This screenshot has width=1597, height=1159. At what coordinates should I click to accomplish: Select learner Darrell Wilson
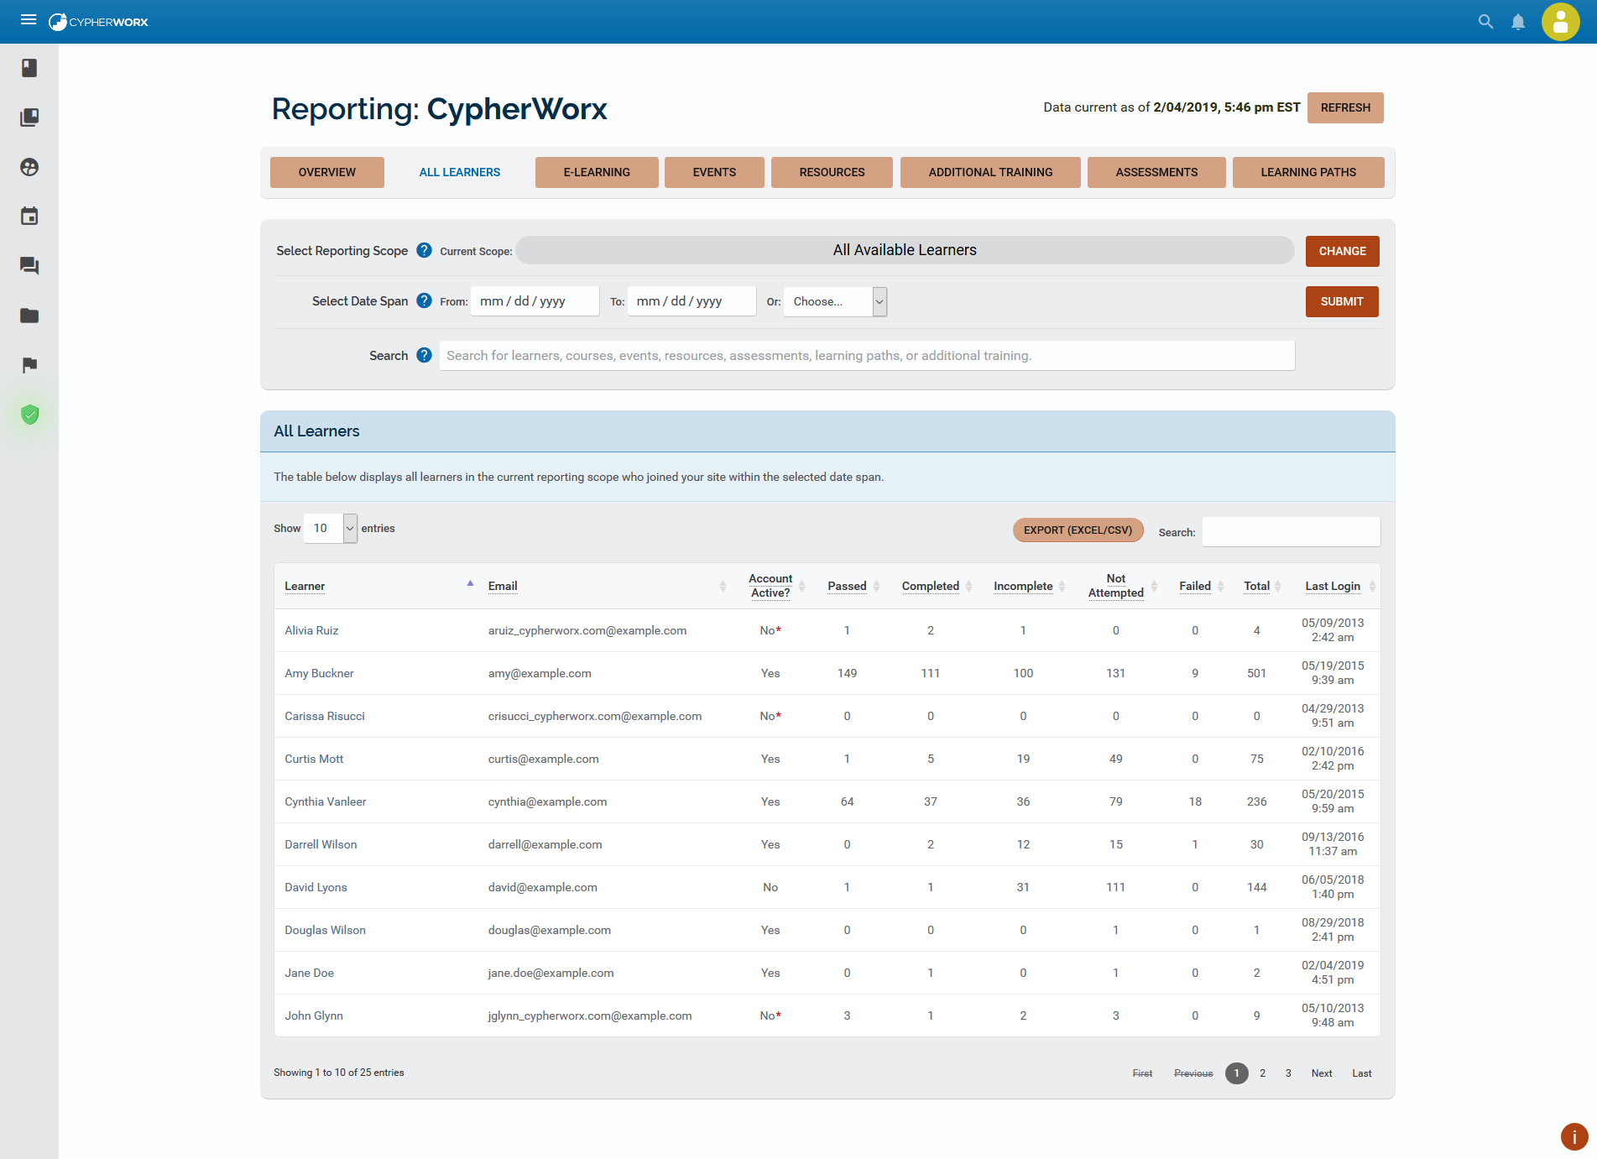tap(321, 844)
